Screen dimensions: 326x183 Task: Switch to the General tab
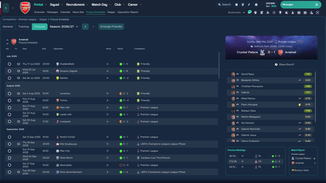8,27
